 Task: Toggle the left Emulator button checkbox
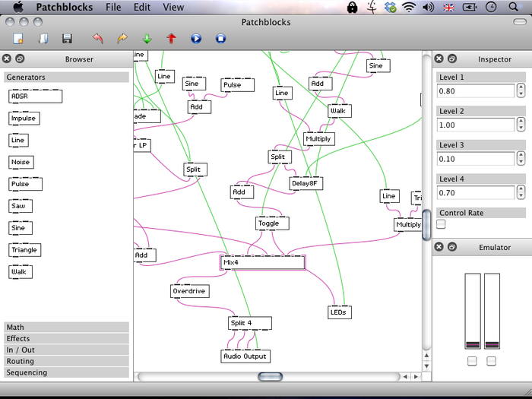(472, 361)
